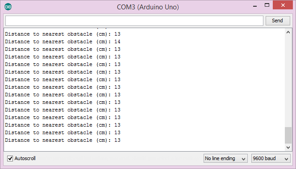Click the arrow on the line ending combo box
Image resolution: width=296 pixels, height=169 pixels.
coord(243,159)
